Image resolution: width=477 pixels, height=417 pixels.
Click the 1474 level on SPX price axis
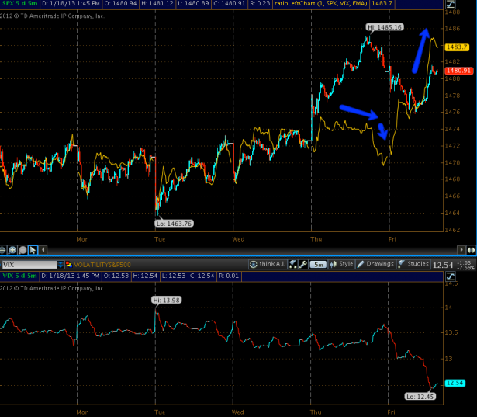[451, 129]
